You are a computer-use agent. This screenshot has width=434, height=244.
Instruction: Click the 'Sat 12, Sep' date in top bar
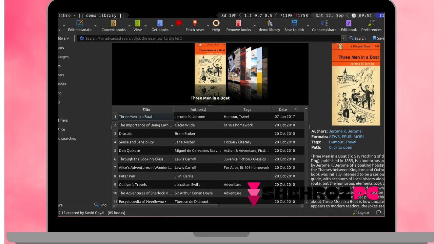coord(330,15)
